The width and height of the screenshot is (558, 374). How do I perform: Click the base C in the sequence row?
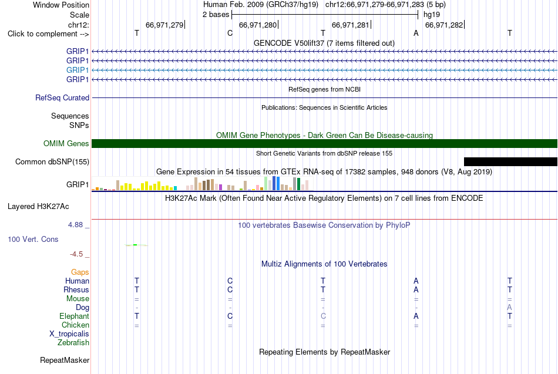pyautogui.click(x=230, y=33)
